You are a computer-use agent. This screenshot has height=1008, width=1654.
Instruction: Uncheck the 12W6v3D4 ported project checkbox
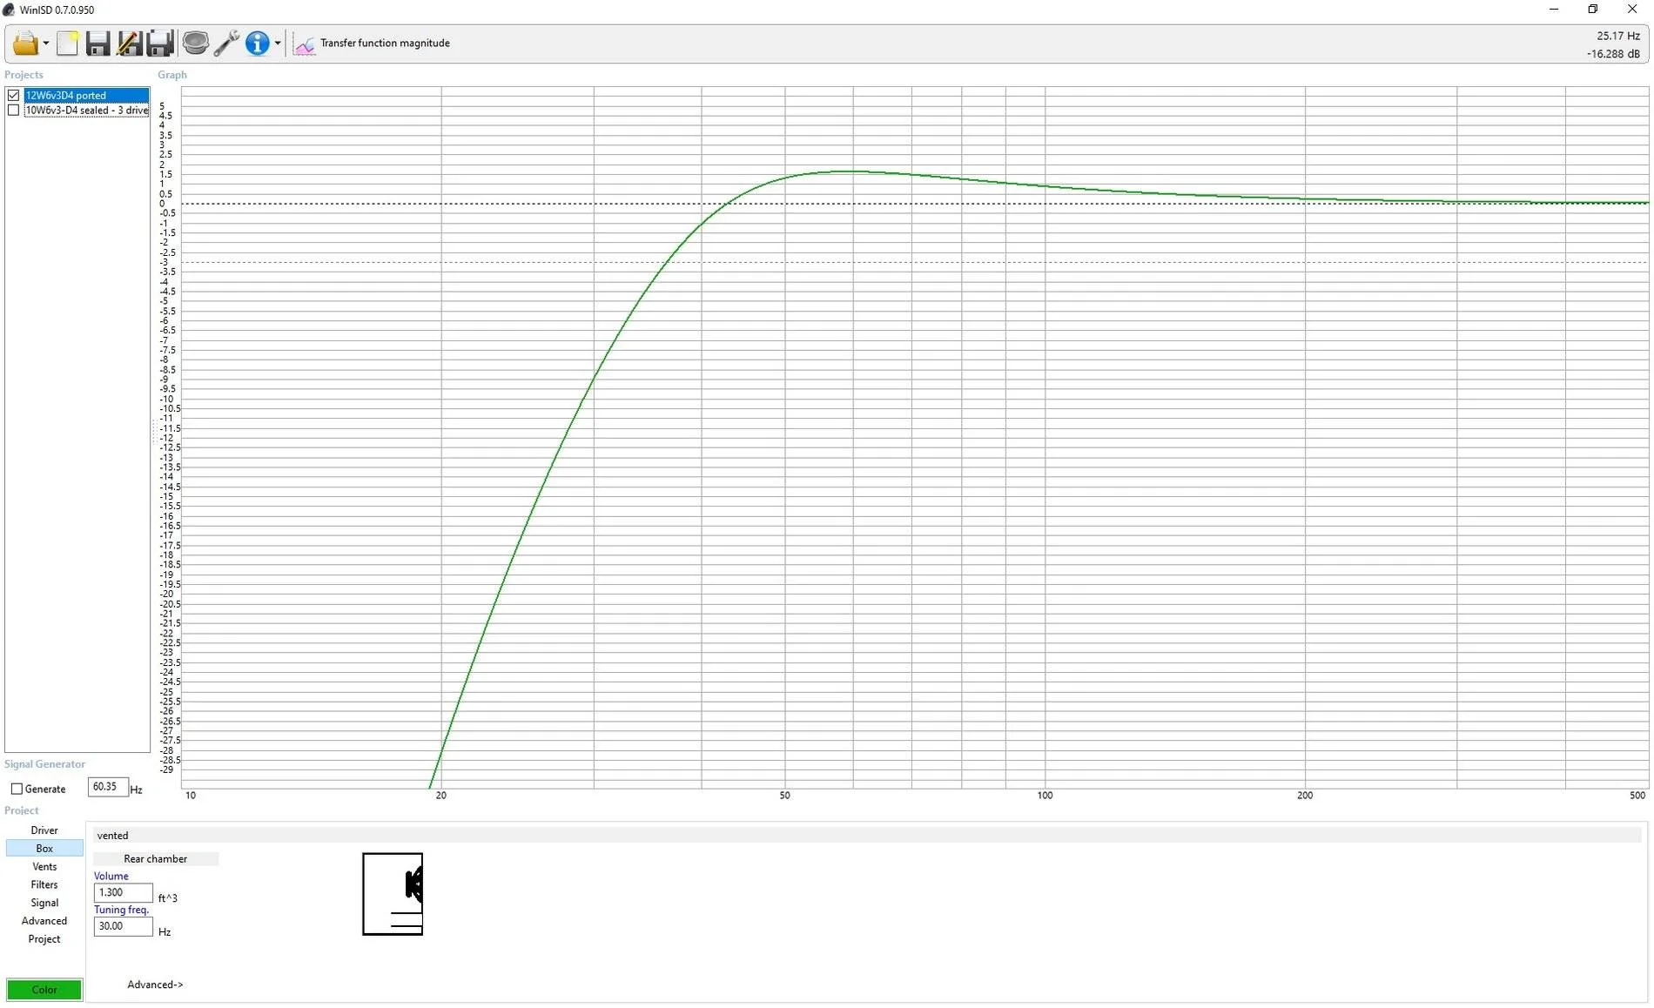(x=14, y=96)
